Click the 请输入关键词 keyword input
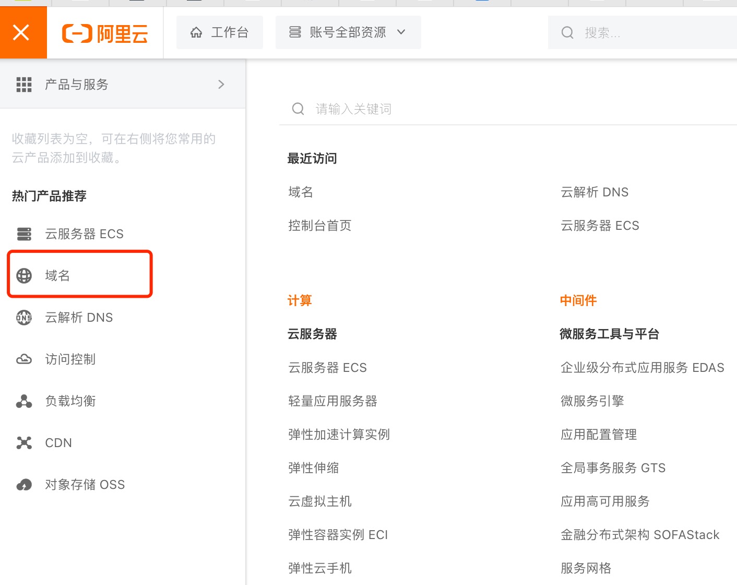737x585 pixels. click(470, 109)
